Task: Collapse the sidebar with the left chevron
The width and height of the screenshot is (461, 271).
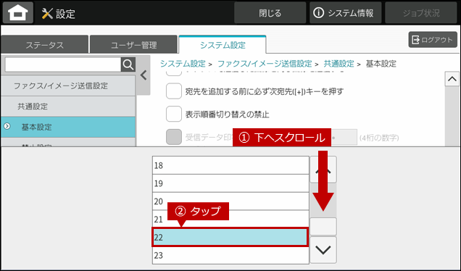Action: 144,75
